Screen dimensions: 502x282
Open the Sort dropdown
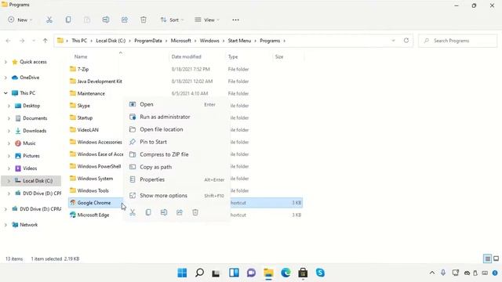tap(172, 20)
